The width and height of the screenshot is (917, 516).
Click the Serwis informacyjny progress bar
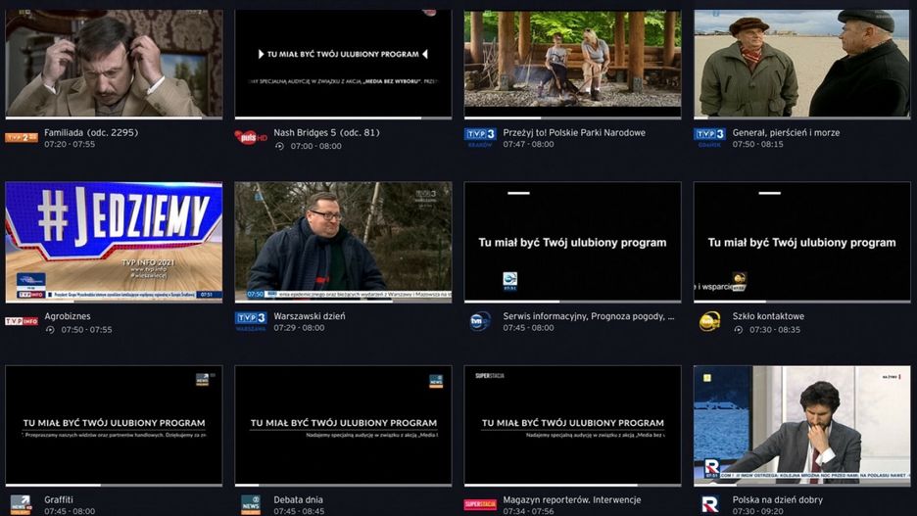point(572,302)
